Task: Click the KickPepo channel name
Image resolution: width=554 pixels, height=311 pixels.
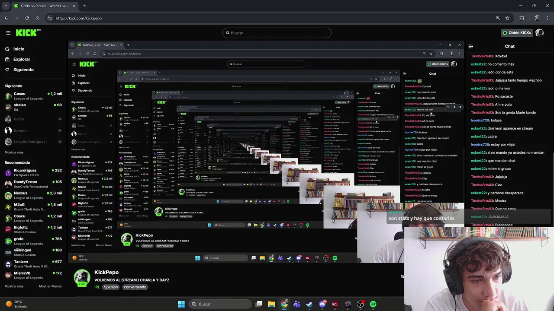Action: click(x=106, y=272)
